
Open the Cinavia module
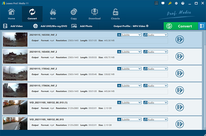tap(115, 14)
